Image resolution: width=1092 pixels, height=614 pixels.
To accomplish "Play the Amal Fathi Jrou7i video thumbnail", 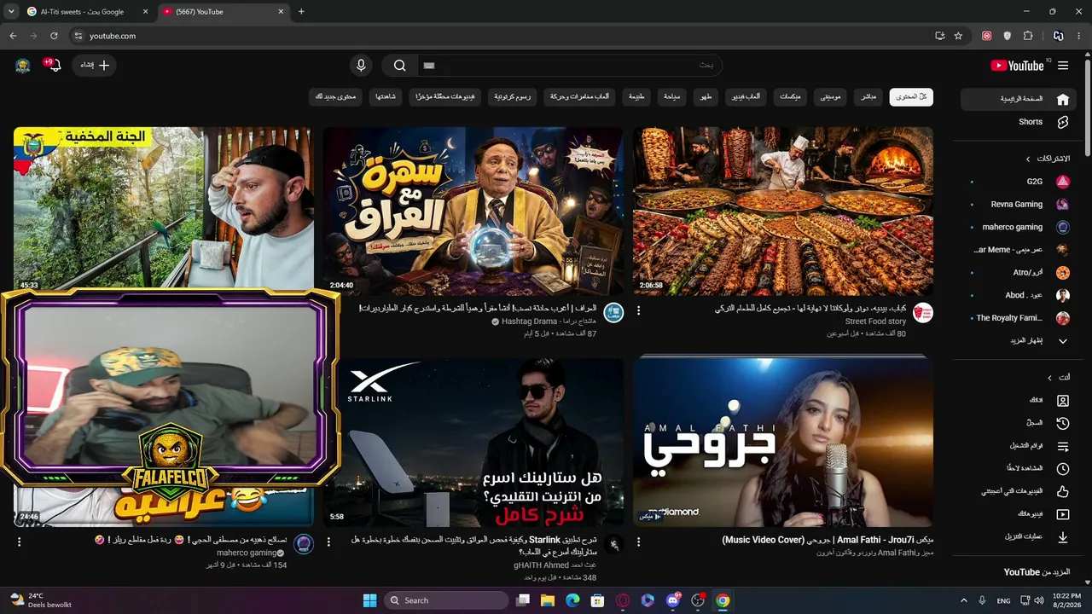I will [783, 443].
